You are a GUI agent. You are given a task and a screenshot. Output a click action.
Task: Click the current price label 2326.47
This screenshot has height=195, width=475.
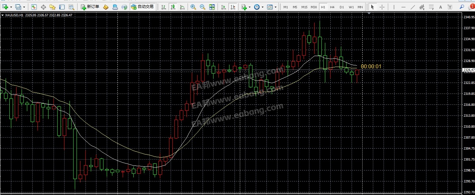click(468, 70)
